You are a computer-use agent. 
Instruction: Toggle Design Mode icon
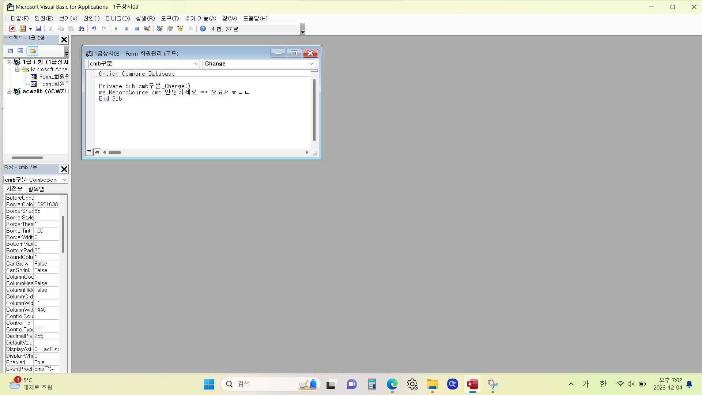point(147,29)
